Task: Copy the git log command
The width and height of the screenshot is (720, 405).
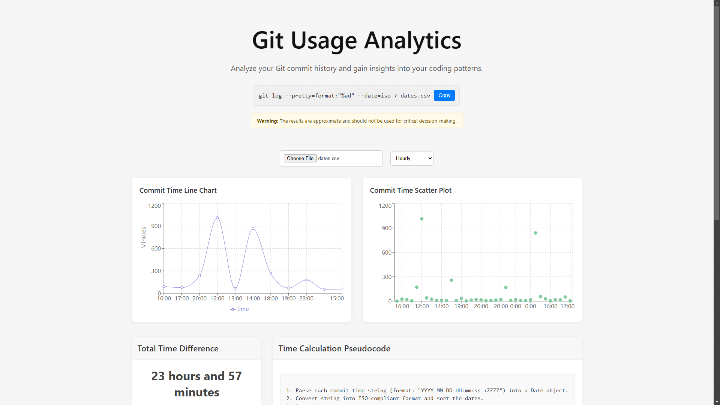Action: [x=444, y=96]
